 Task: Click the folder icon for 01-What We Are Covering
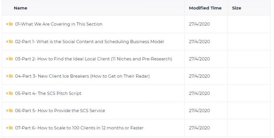pos(11,24)
